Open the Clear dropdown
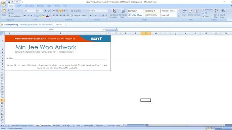232x130 pixels. tap(206, 16)
